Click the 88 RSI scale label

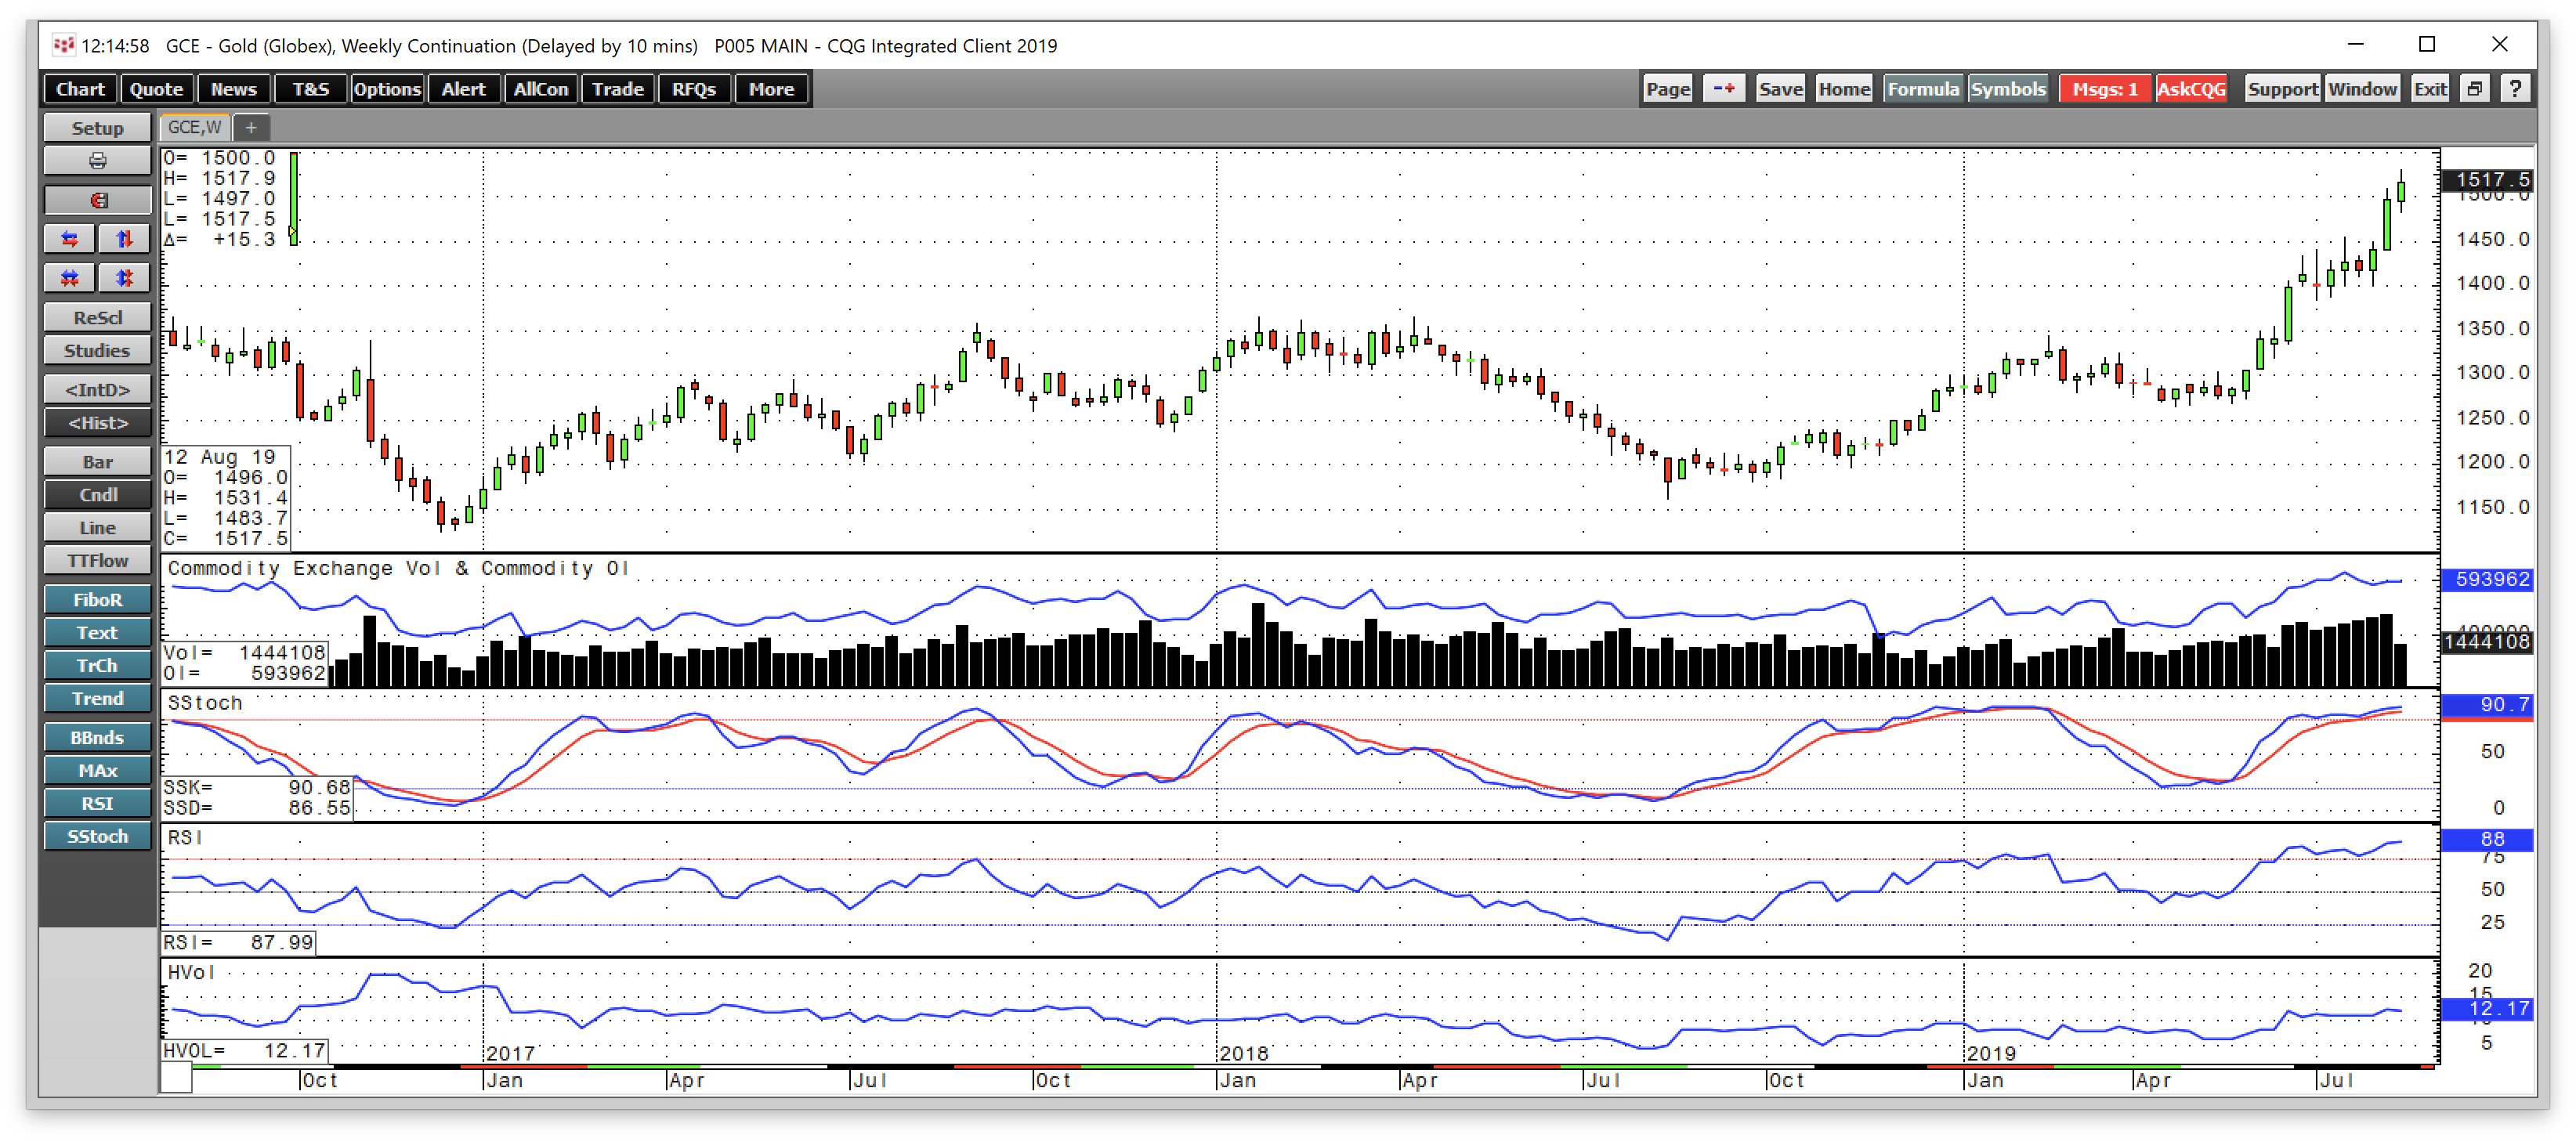(2487, 839)
